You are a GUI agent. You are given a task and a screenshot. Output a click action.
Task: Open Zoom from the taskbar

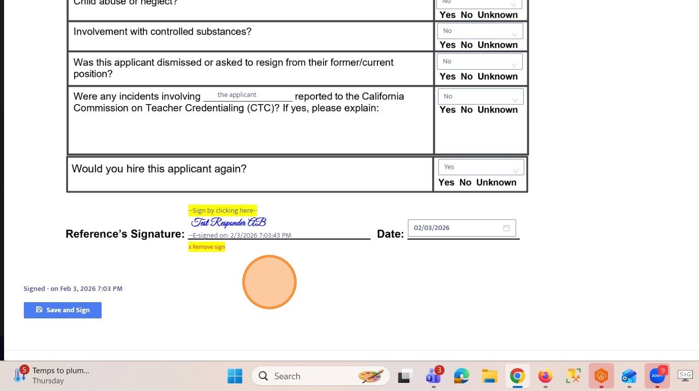(x=657, y=376)
